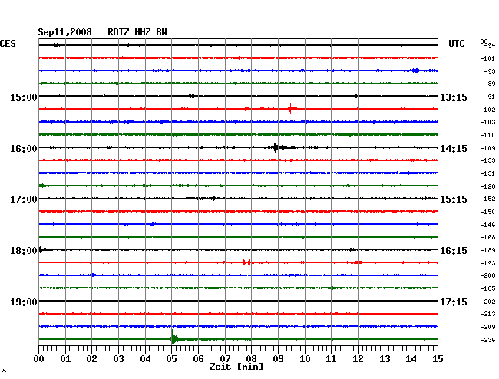Click the DC offset value -185
The width and height of the screenshot is (499, 379).
click(x=487, y=288)
